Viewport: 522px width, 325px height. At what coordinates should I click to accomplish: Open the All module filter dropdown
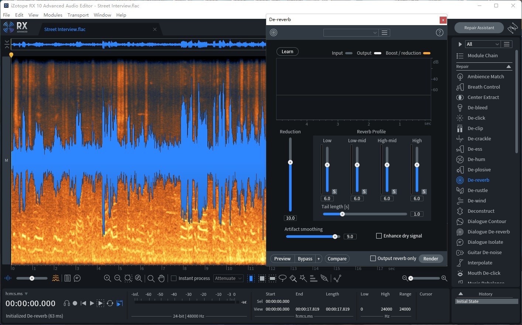[483, 44]
